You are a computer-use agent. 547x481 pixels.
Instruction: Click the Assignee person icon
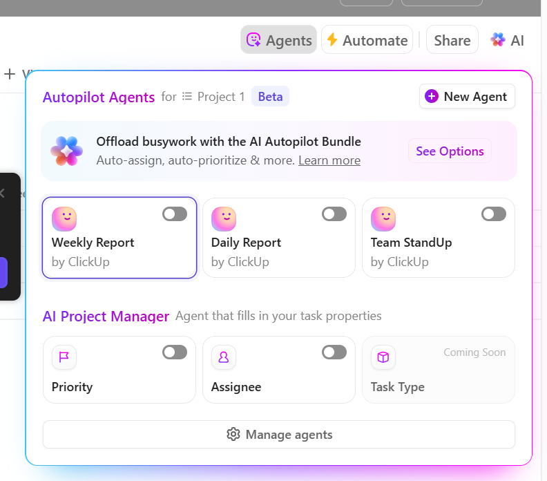click(x=224, y=357)
